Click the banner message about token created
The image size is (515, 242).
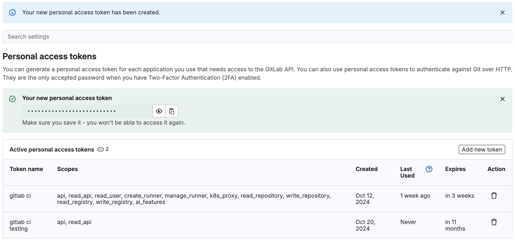91,13
